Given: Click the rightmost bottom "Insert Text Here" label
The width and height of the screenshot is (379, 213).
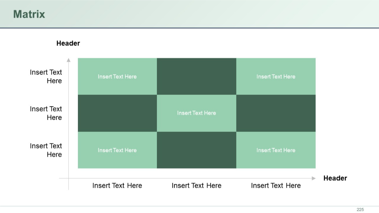Looking at the screenshot, I should point(276,185).
